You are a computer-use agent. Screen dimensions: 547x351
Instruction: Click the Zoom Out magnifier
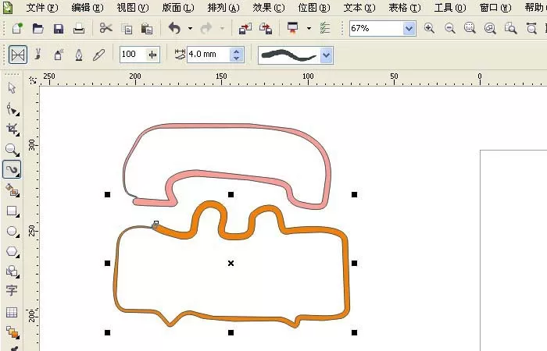[449, 28]
